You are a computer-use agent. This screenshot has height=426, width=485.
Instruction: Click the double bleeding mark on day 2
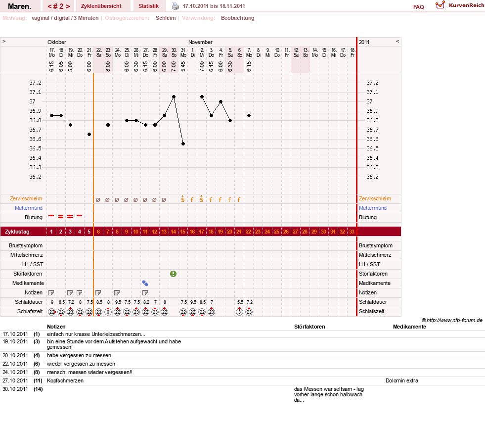pyautogui.click(x=61, y=217)
